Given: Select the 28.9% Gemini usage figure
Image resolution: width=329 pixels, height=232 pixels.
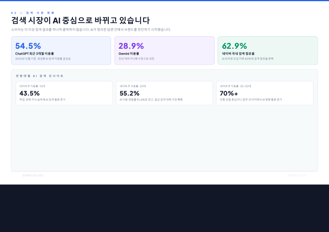Looking at the screenshot, I should pos(131,46).
